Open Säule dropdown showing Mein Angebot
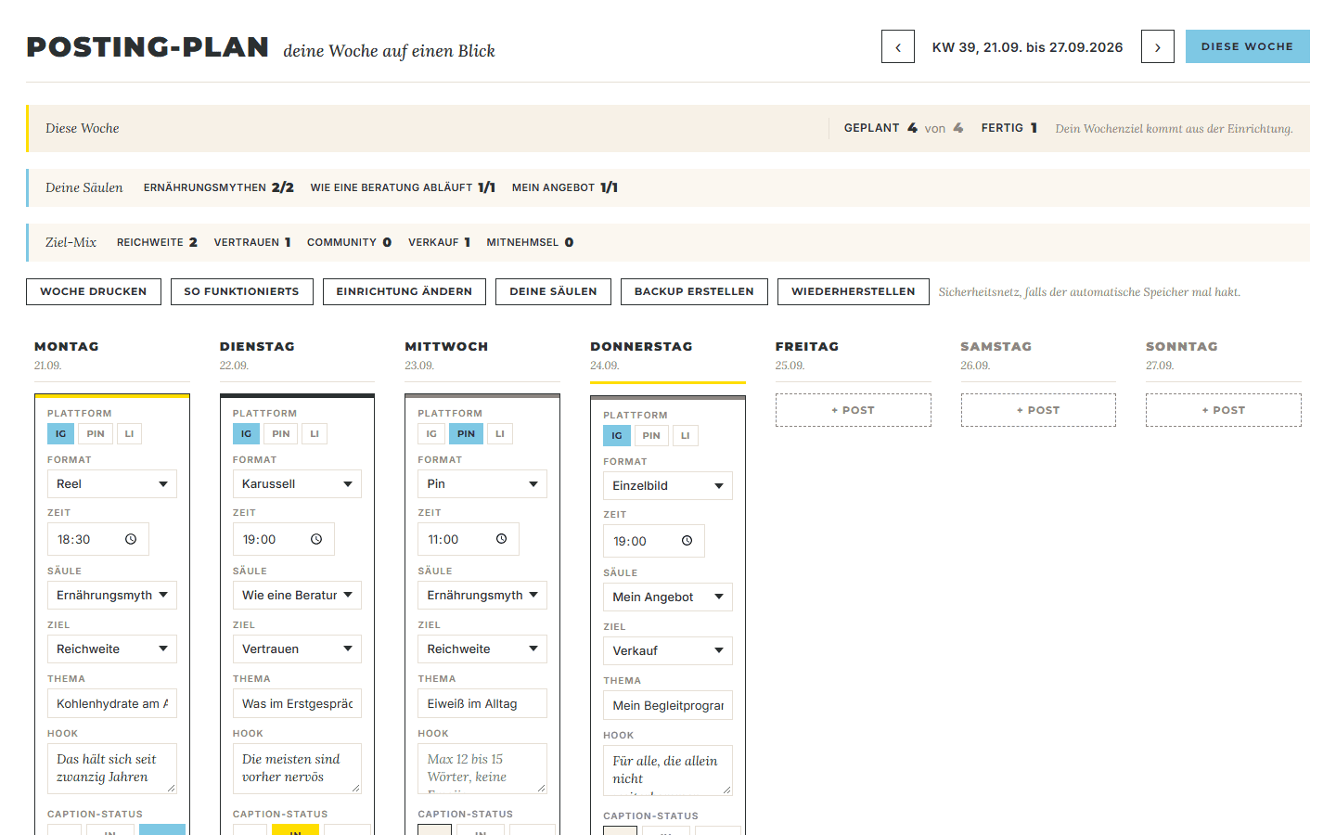This screenshot has height=835, width=1336. point(668,597)
